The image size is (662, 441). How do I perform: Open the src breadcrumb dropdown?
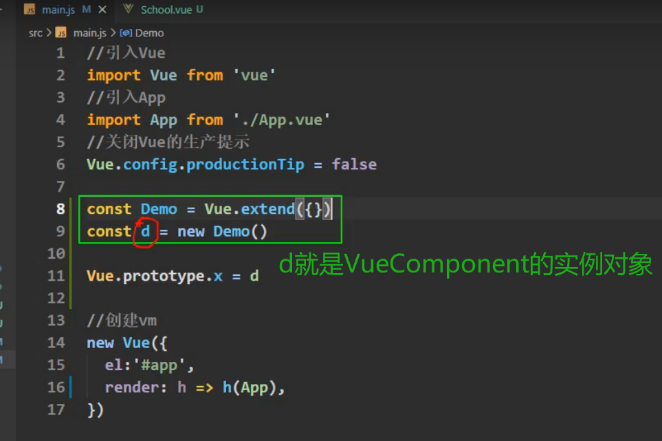pyautogui.click(x=34, y=32)
